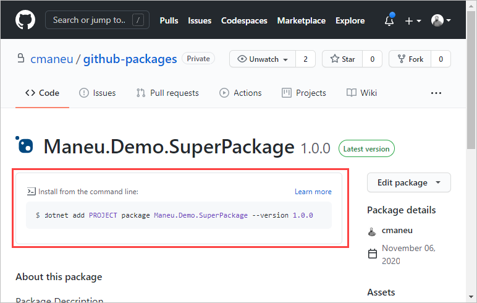The image size is (477, 303).
Task: Open the cmaneu owner link in breadcrumb
Action: [52, 59]
